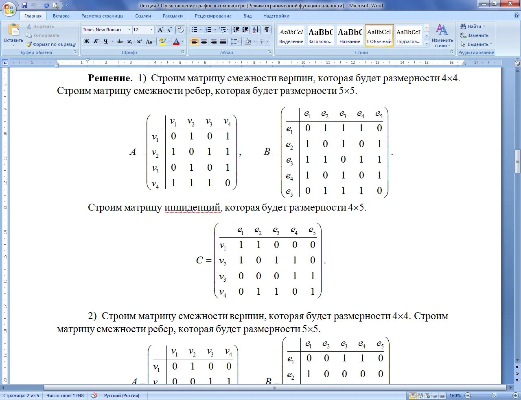Open Paragraph dialog launcher (Абзац)
This screenshot has height=400, width=521.
[x=269, y=52]
